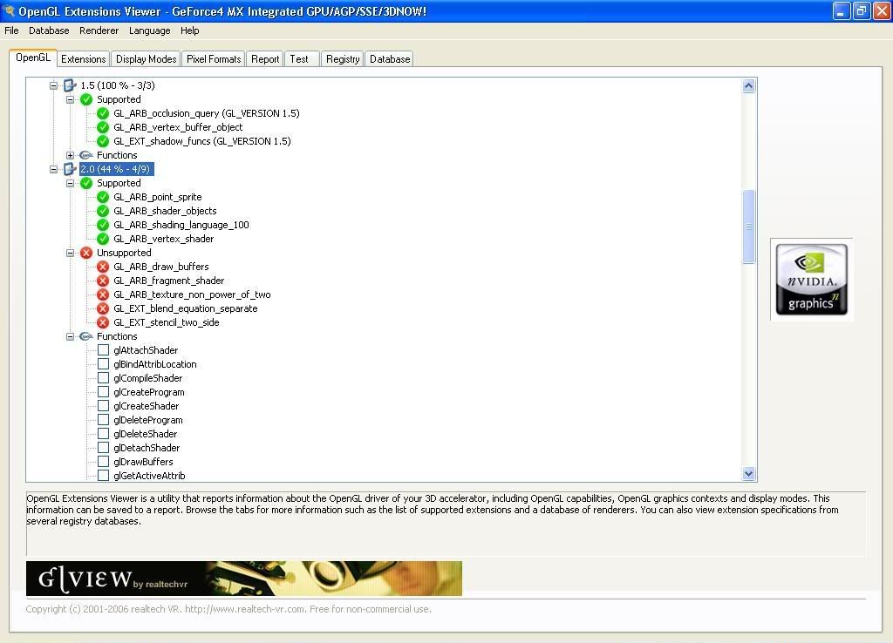The height and width of the screenshot is (643, 893).
Task: Toggle the glCreateProgram checkbox
Action: pos(103,392)
